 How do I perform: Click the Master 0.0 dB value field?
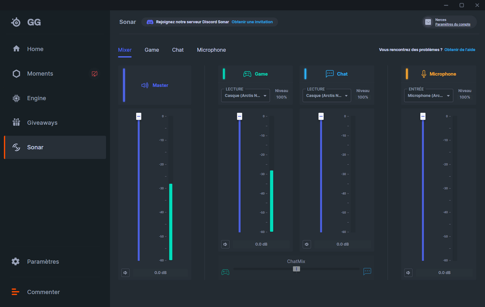160,273
